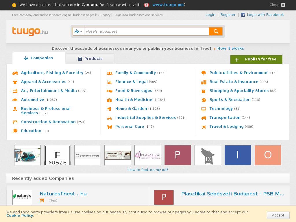Click the wolf IX featured thumbnail
The image size is (296, 222).
click(208, 155)
